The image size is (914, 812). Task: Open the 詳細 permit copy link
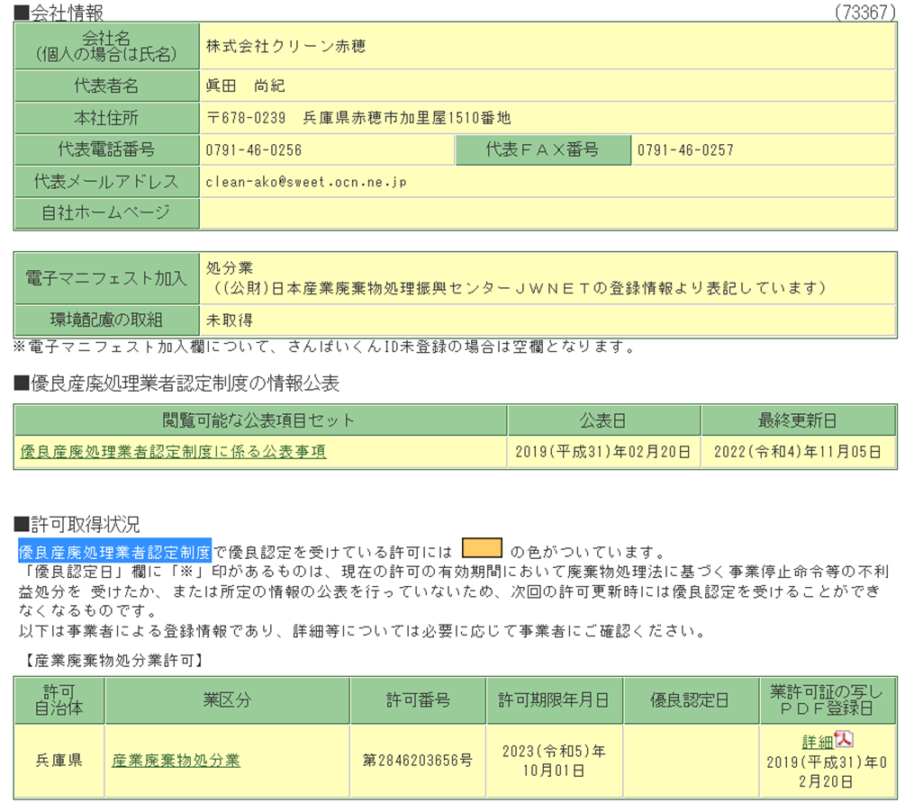tap(818, 742)
